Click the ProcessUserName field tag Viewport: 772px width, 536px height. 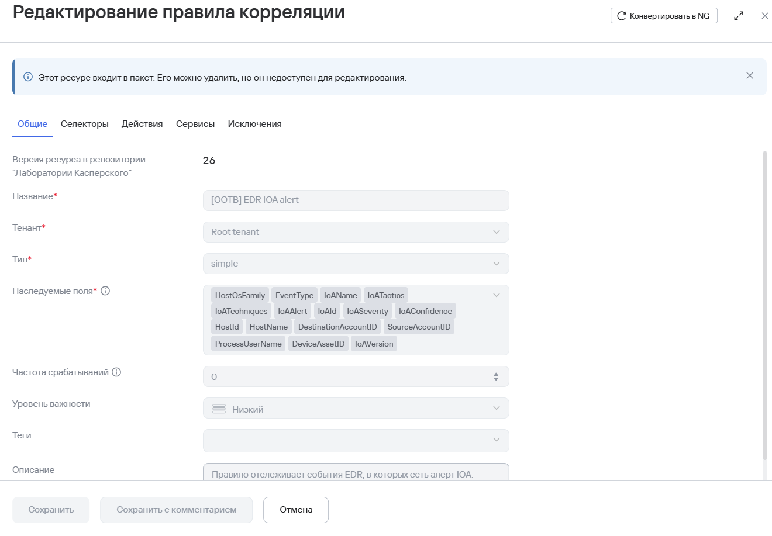click(x=248, y=344)
